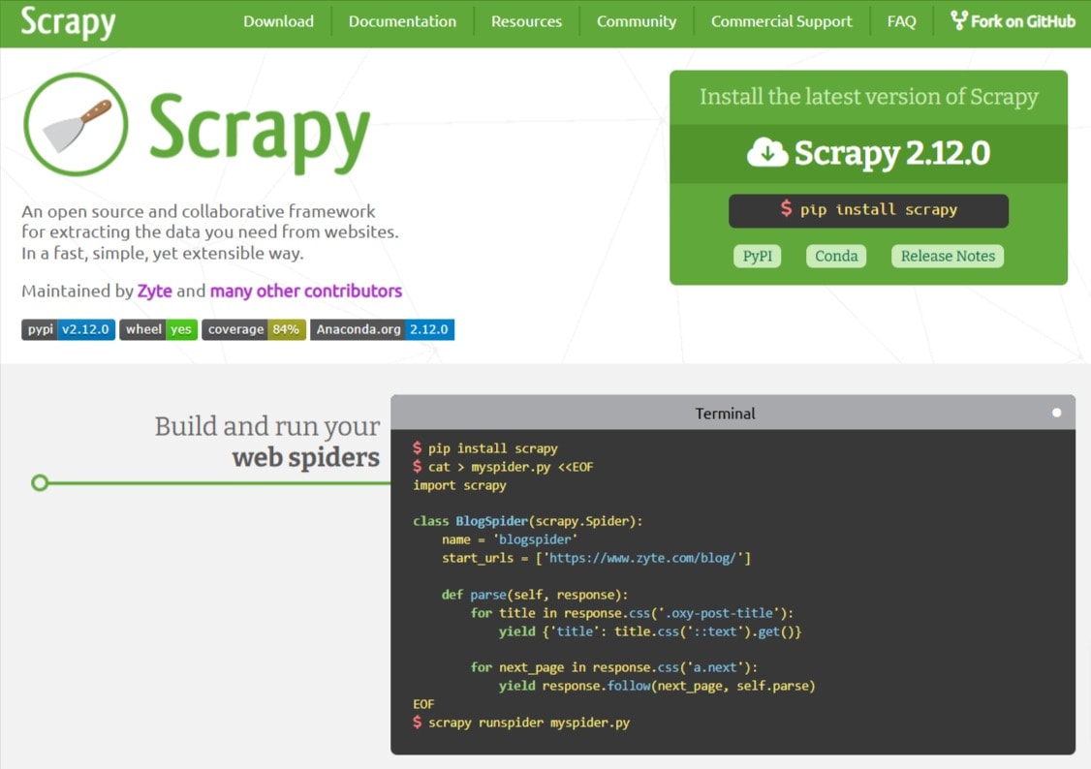Click the Scrapy spatula logo image
The height and width of the screenshot is (769, 1091).
tap(76, 125)
